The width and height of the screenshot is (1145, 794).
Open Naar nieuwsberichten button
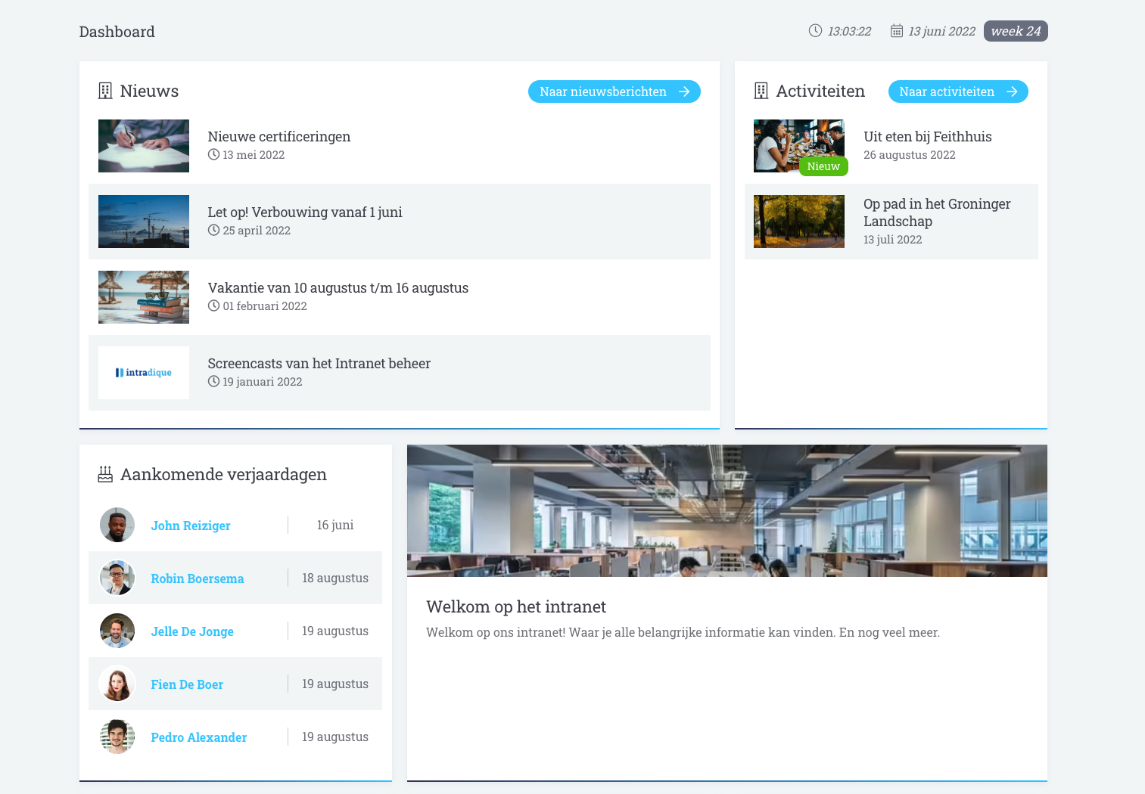point(614,91)
